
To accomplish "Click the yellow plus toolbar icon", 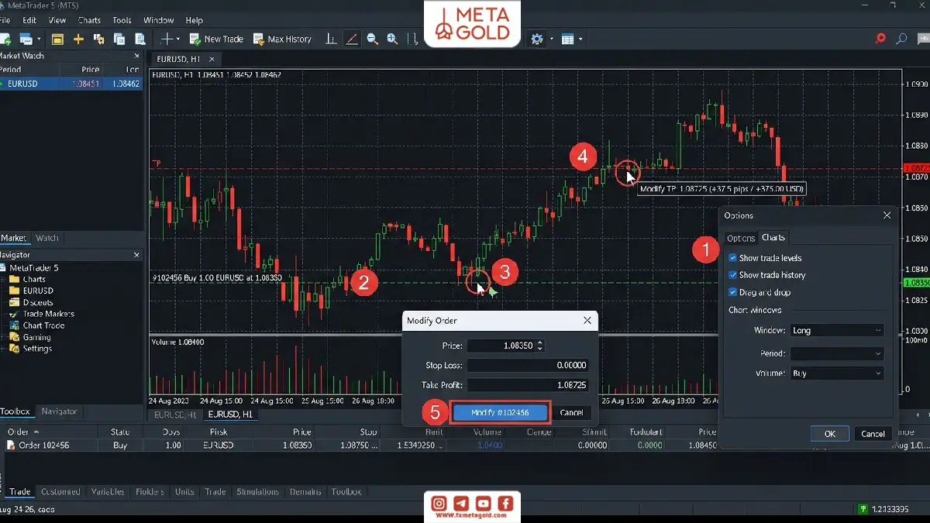I will coord(78,39).
